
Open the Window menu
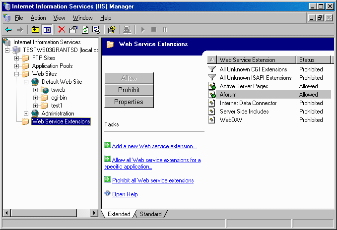click(83, 18)
